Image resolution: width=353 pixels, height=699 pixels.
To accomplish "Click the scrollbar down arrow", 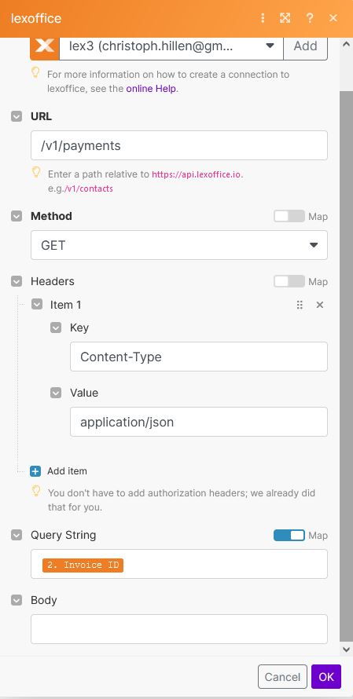I will 346,650.
